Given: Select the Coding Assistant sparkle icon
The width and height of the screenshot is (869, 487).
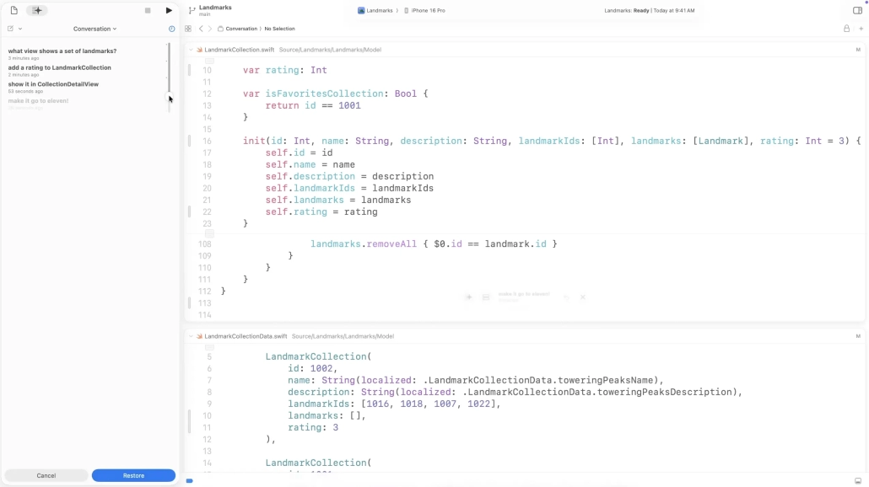Looking at the screenshot, I should click(37, 10).
